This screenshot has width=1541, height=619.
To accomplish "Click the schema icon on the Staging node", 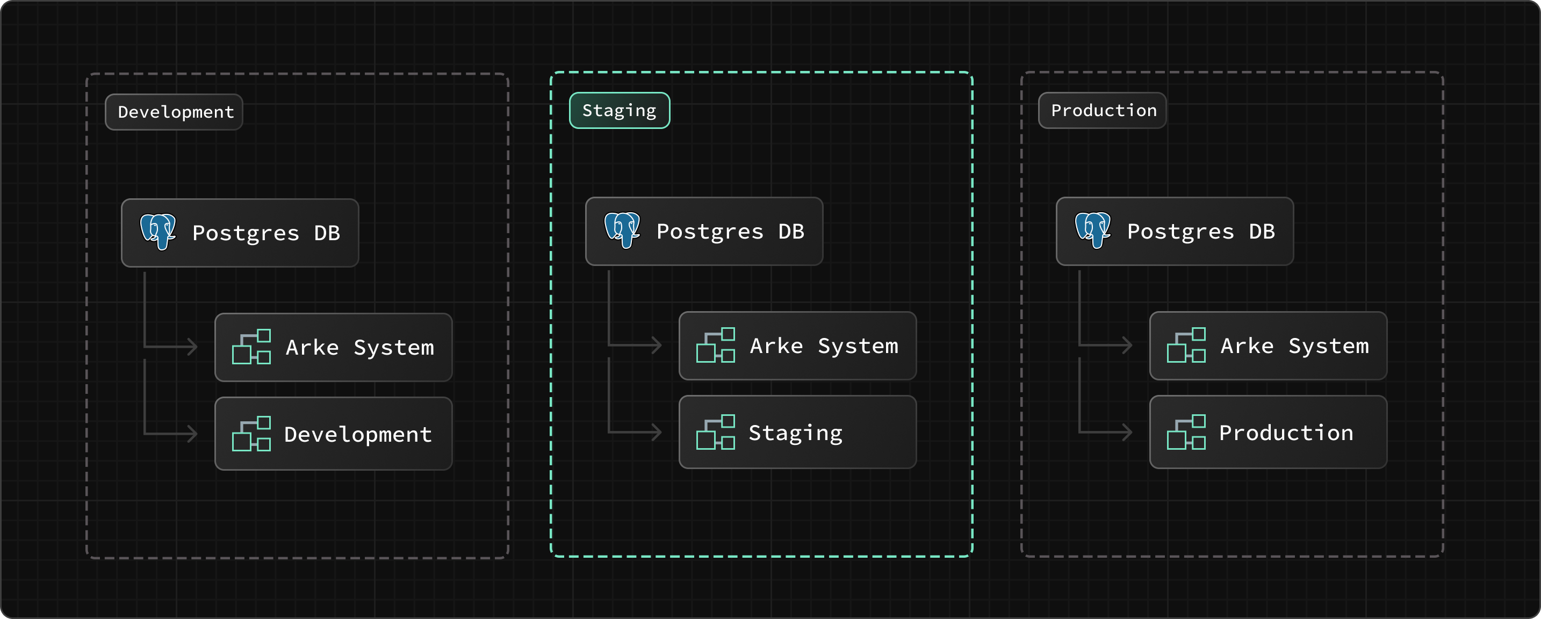I will (x=716, y=432).
